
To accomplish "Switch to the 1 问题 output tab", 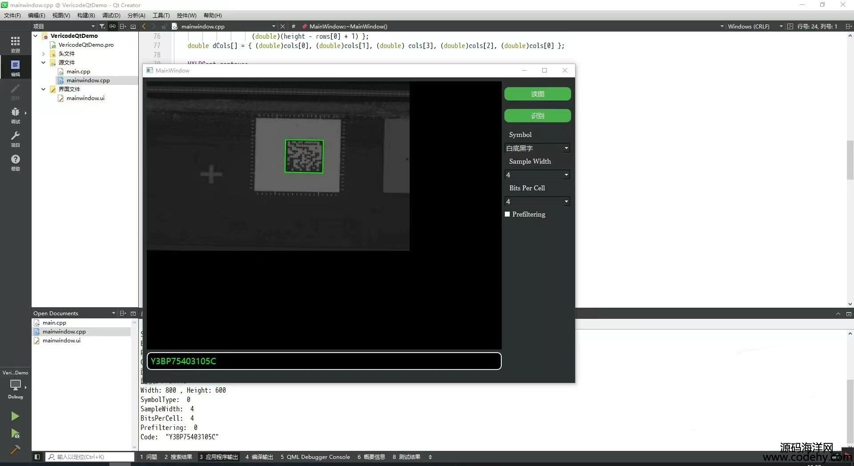I will click(149, 457).
